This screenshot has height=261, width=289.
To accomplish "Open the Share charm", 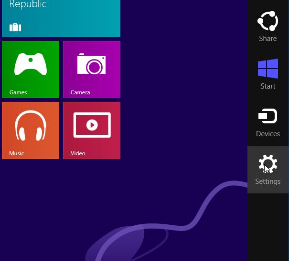I will pyautogui.click(x=268, y=26).
